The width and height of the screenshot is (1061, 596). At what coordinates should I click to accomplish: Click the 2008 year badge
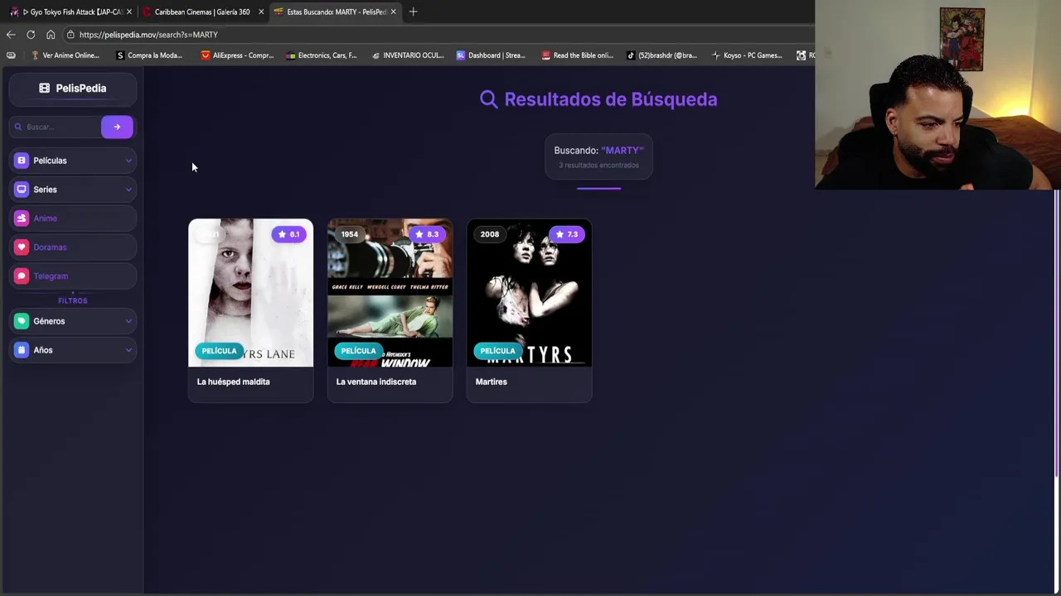point(490,234)
